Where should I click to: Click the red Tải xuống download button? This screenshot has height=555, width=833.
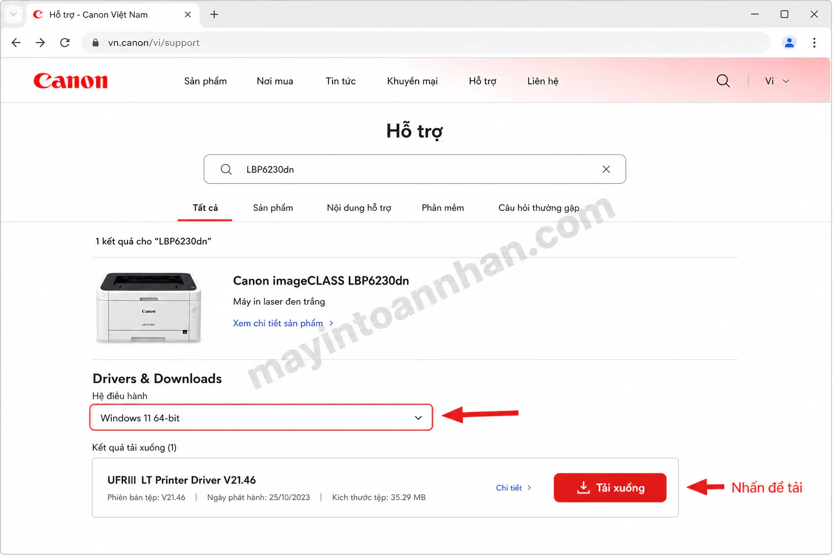pyautogui.click(x=610, y=488)
